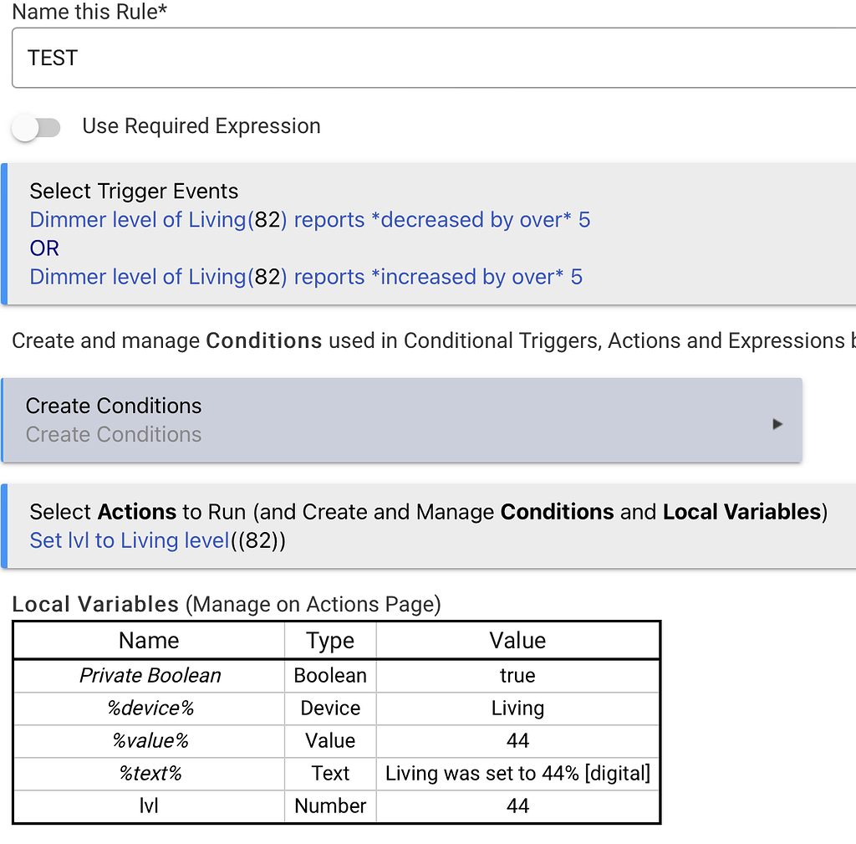This screenshot has height=844, width=856.
Task: Click the %text% variable value text
Action: tap(517, 773)
